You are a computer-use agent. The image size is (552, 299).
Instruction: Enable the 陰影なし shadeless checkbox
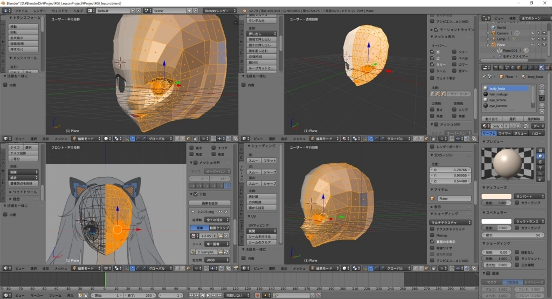click(517, 252)
